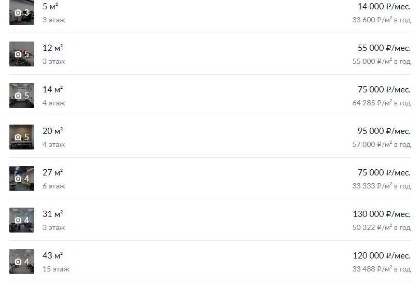Click the 95 000 ₽/мес. price

(x=384, y=131)
